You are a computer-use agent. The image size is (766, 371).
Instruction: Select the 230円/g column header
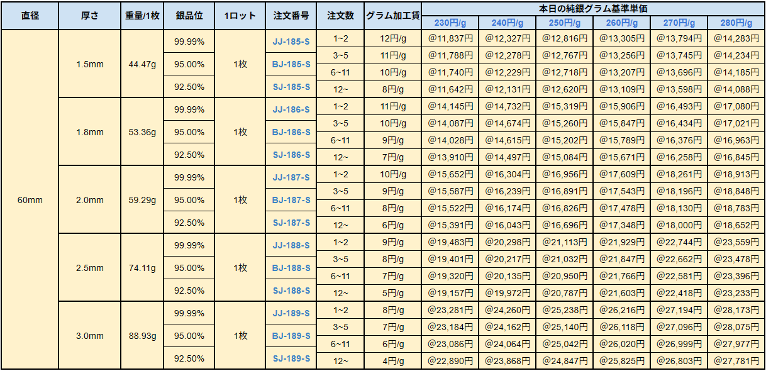(x=450, y=23)
